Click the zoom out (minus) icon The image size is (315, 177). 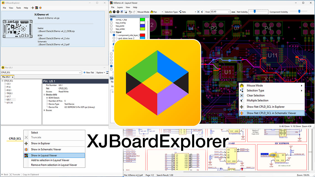pyautogui.click(x=114, y=12)
